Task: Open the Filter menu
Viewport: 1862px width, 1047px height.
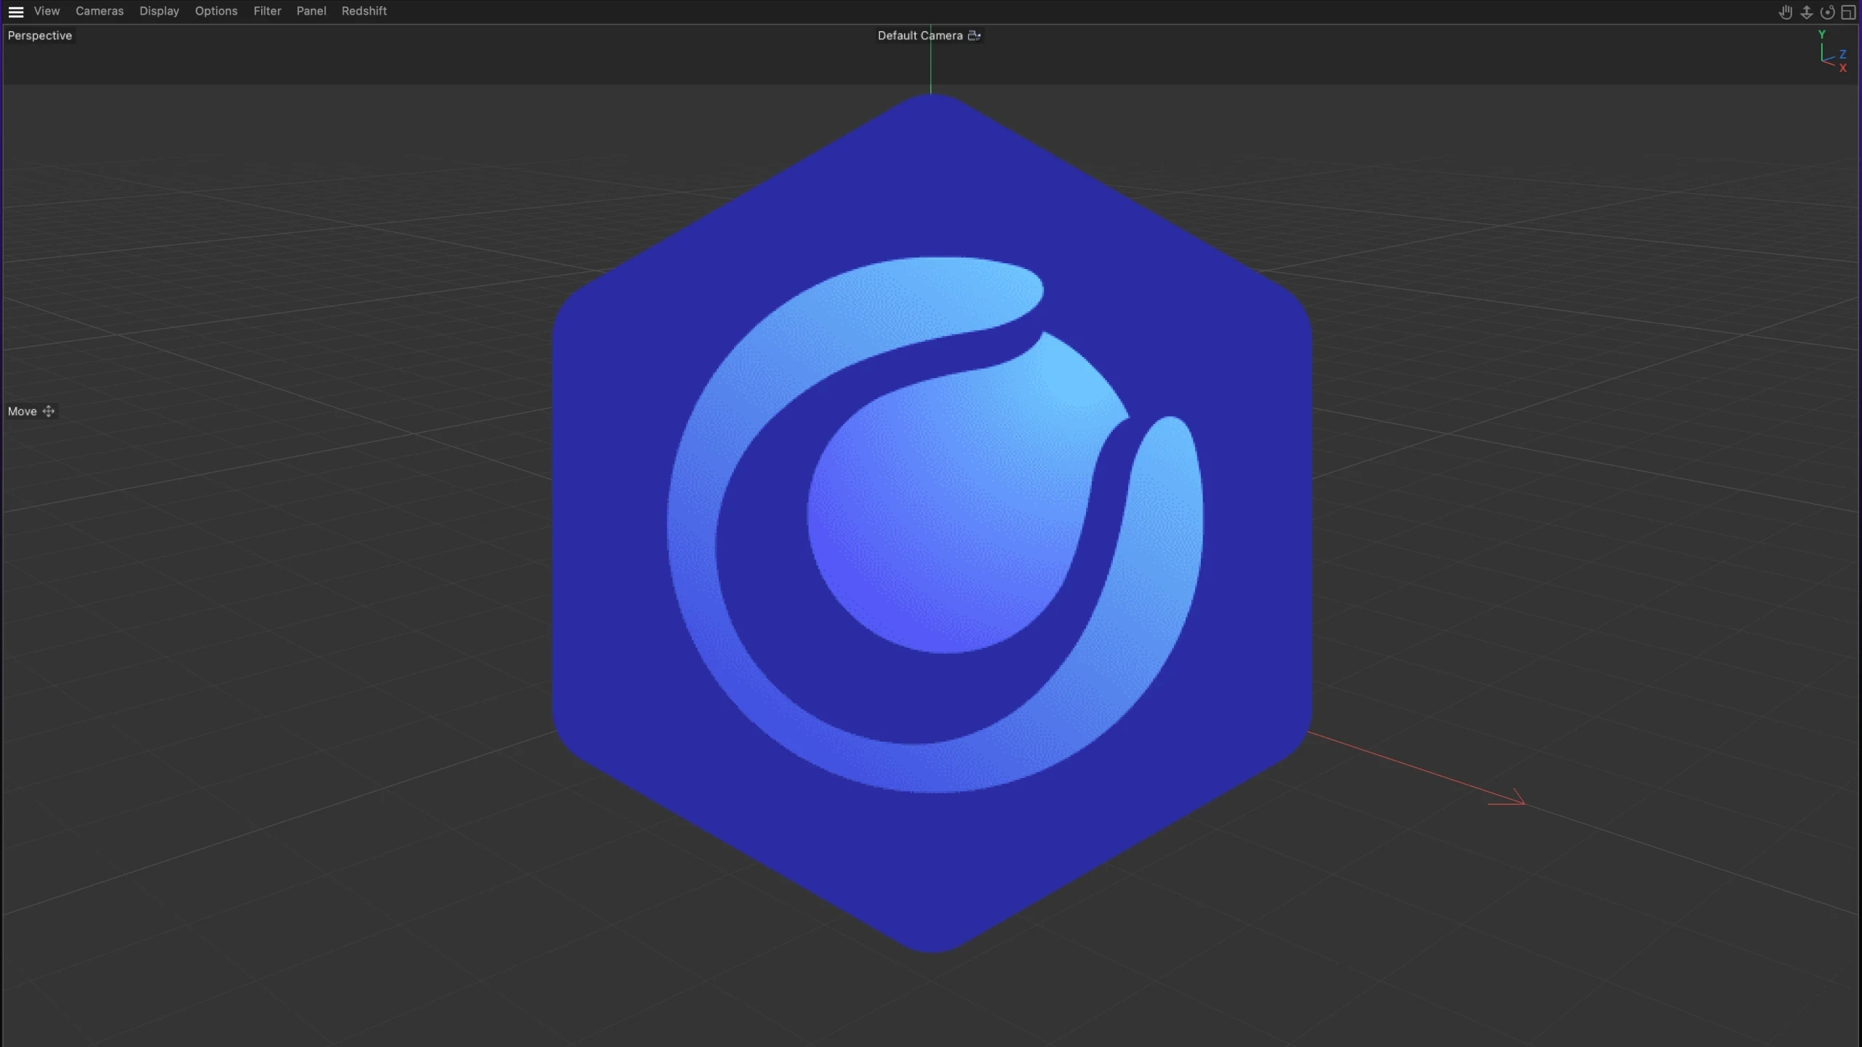Action: (267, 11)
